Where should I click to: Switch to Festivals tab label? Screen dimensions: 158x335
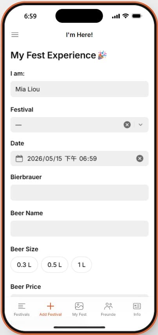pyautogui.click(x=22, y=315)
